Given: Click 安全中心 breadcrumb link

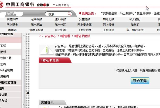Looking at the screenshot, I should tap(50, 36).
